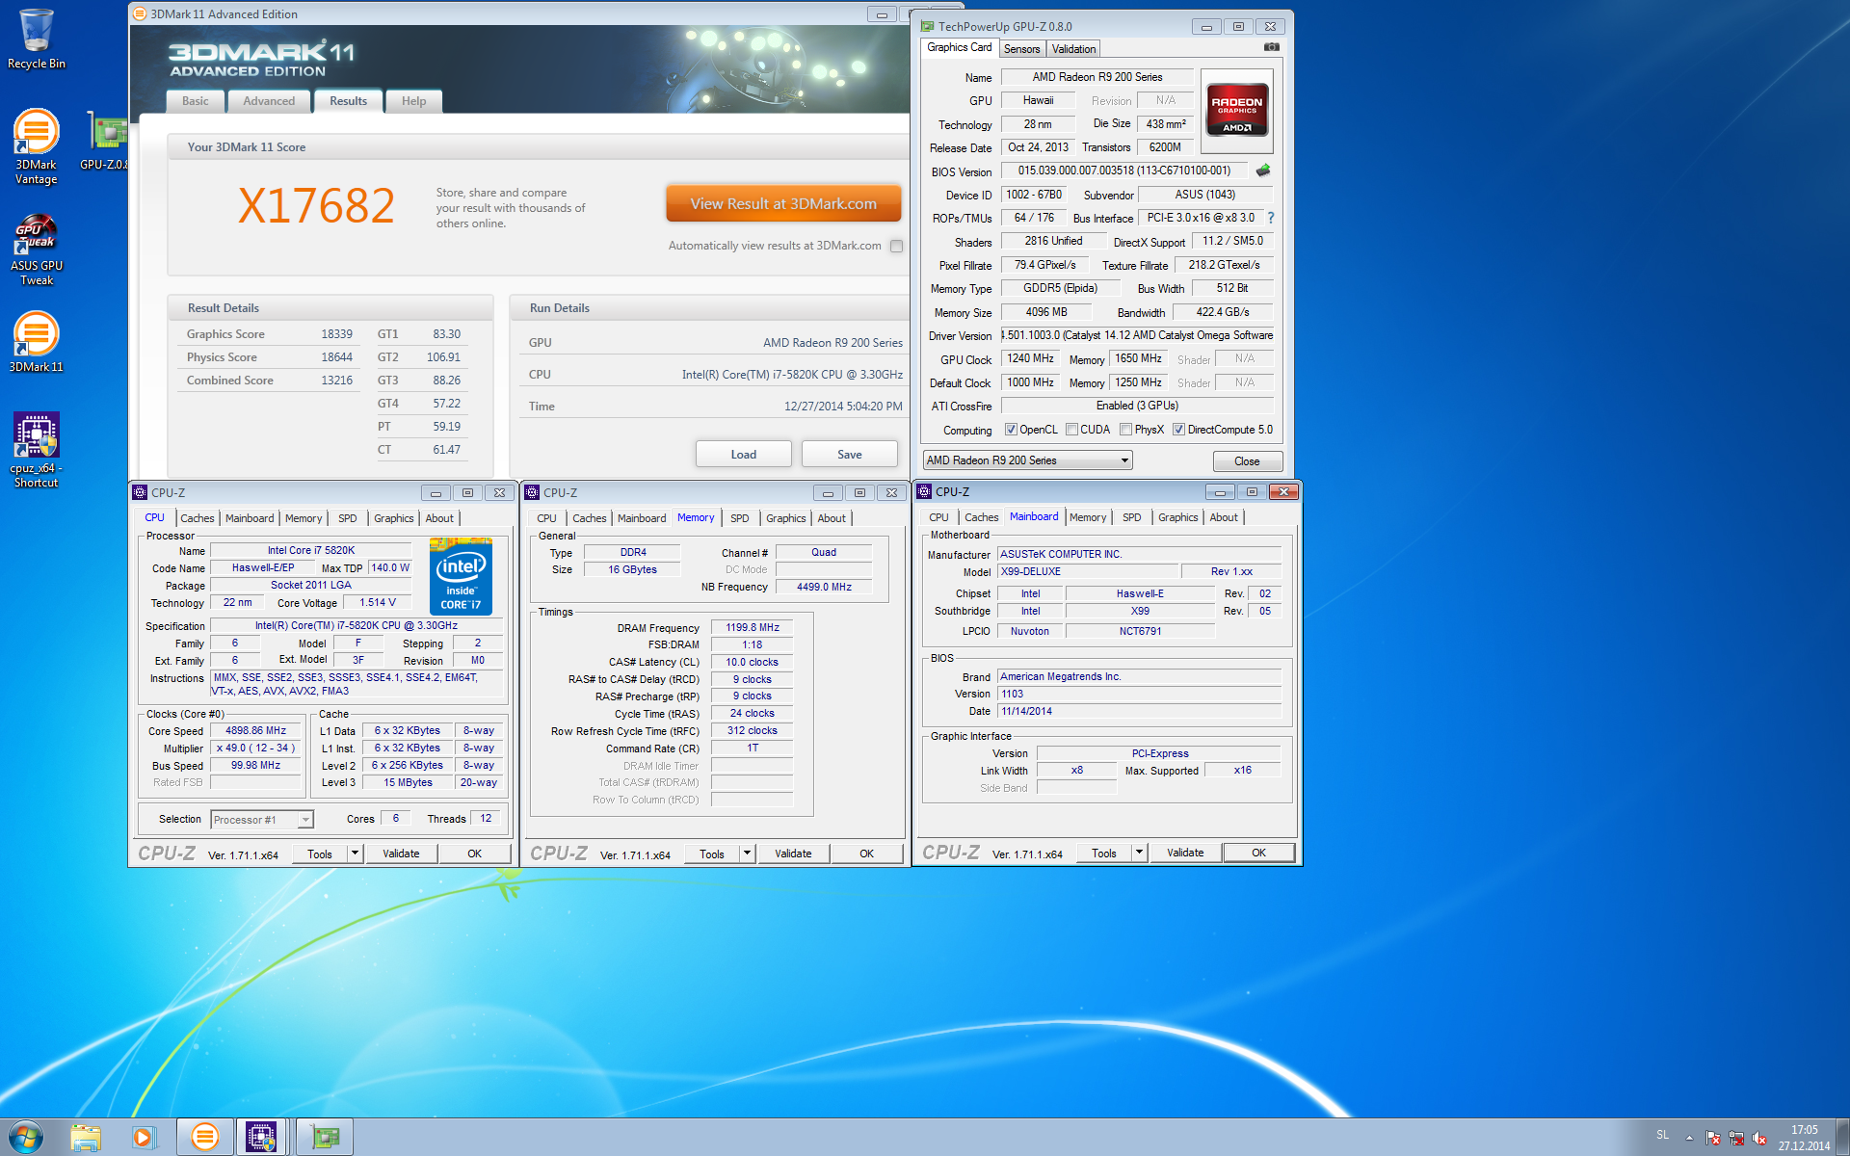Click the Close button in GPU-Z
The image size is (1850, 1156).
(1247, 461)
